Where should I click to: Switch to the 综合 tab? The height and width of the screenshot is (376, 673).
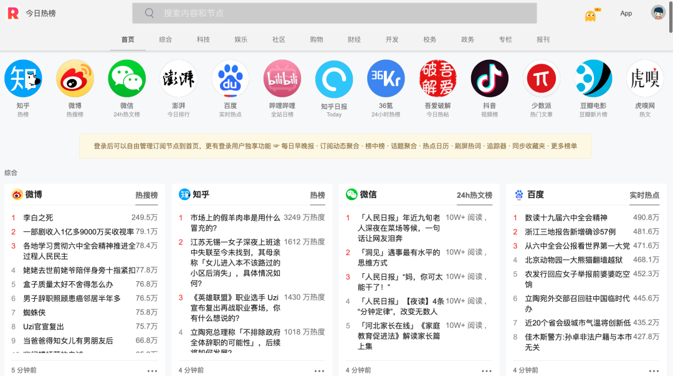tap(166, 39)
